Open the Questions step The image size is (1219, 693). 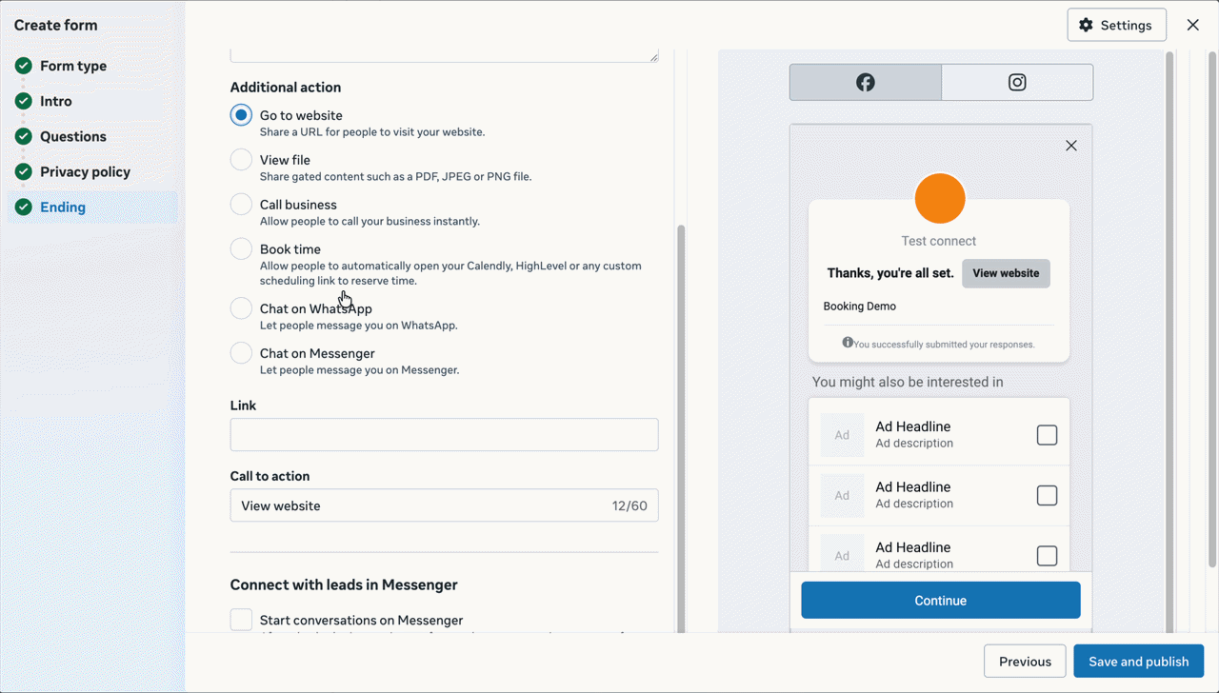[x=92, y=136]
